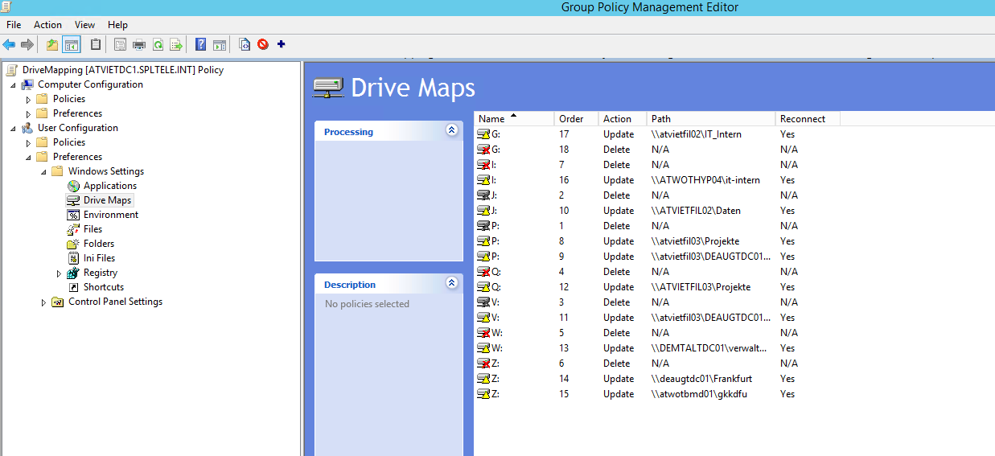Viewport: 995px width, 456px height.
Task: Open Properties from the toolbar icon
Action: [121, 44]
